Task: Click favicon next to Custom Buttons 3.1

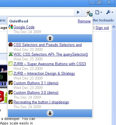Action: click(x=10, y=83)
